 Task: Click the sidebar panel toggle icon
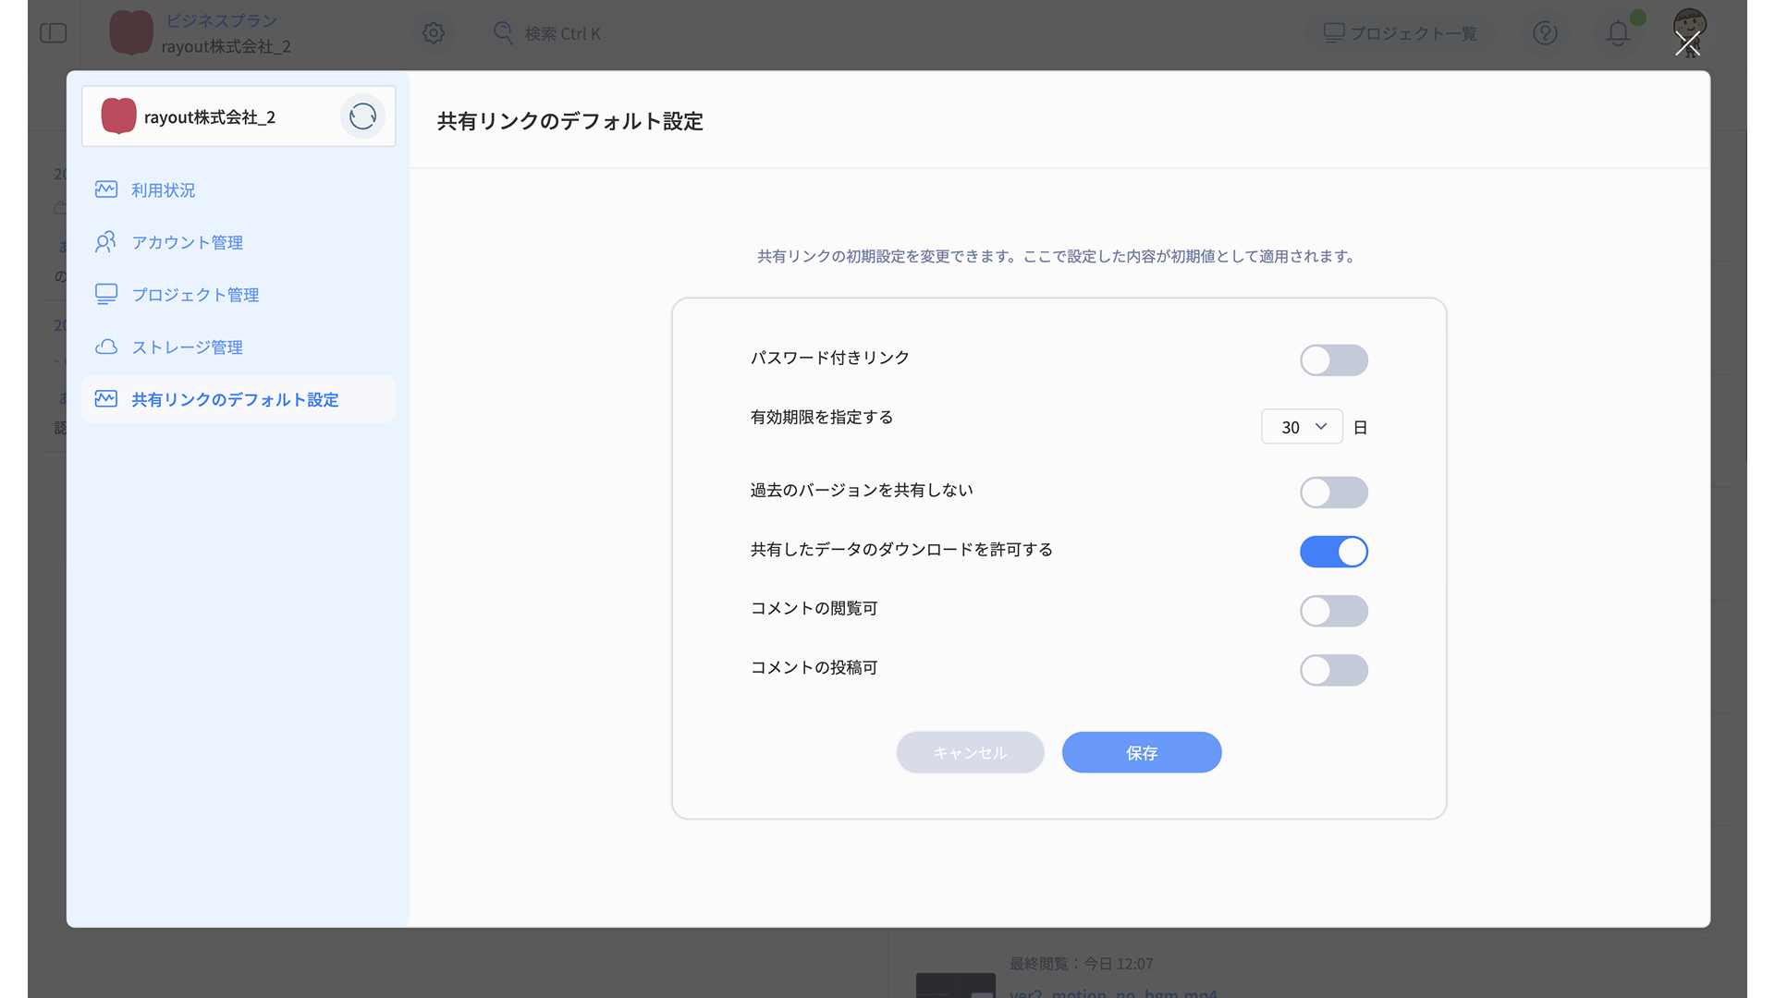tap(54, 33)
